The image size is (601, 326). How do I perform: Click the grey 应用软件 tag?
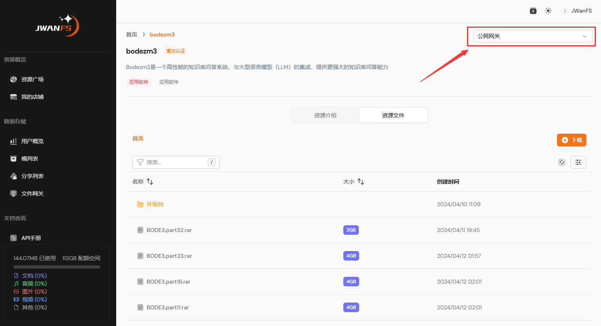coord(169,82)
